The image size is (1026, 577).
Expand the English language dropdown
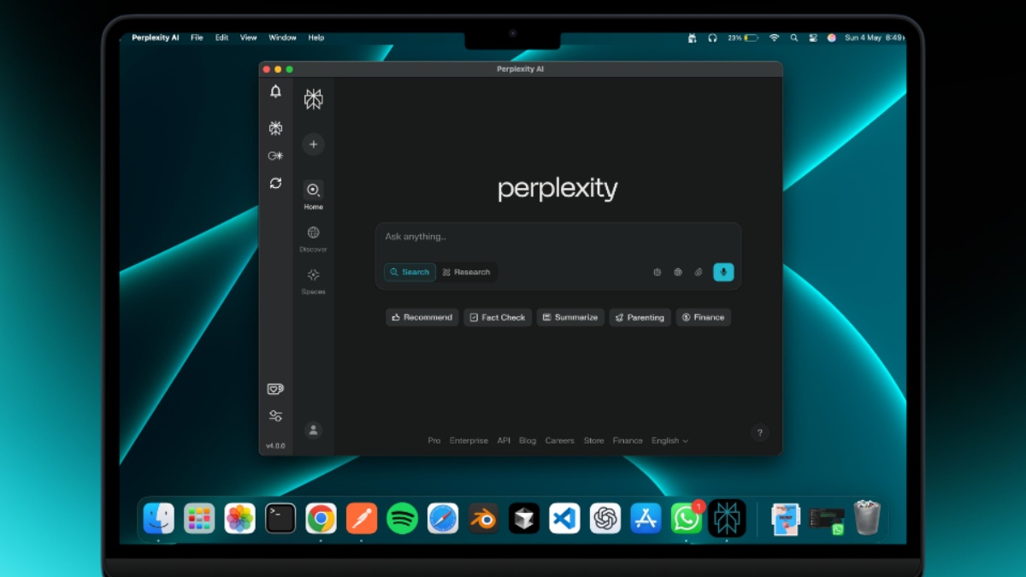coord(669,440)
